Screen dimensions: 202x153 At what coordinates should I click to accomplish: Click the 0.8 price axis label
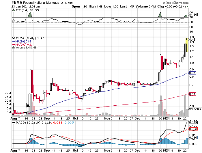[x=192, y=77]
